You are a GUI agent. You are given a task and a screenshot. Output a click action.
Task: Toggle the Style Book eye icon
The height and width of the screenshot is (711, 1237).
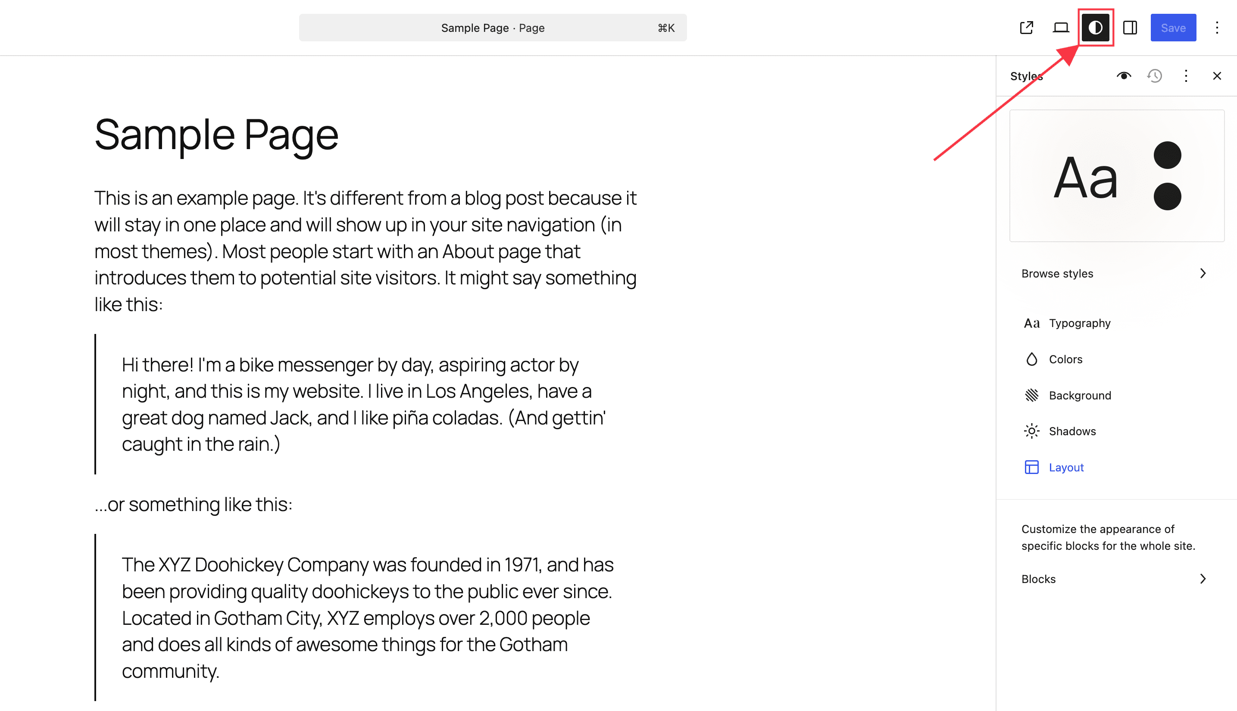[1124, 76]
